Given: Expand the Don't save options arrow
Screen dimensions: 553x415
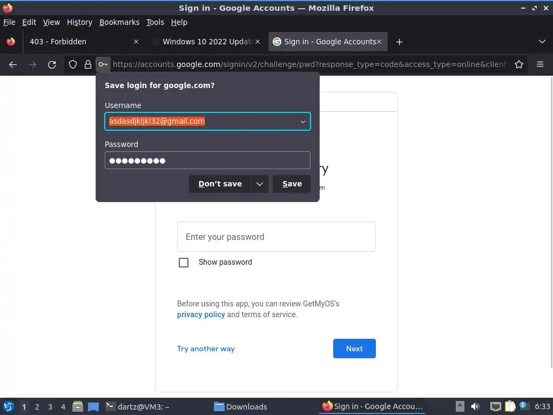Looking at the screenshot, I should click(x=260, y=184).
